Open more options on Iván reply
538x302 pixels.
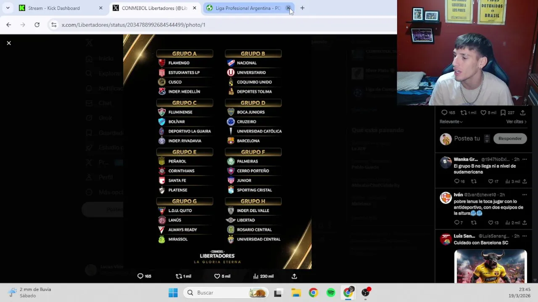click(x=524, y=195)
